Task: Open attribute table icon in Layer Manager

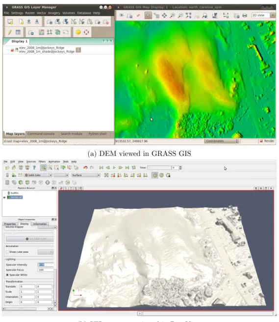Action: point(18,32)
